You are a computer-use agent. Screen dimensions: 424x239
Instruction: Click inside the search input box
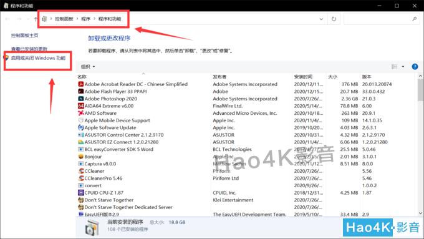point(378,19)
